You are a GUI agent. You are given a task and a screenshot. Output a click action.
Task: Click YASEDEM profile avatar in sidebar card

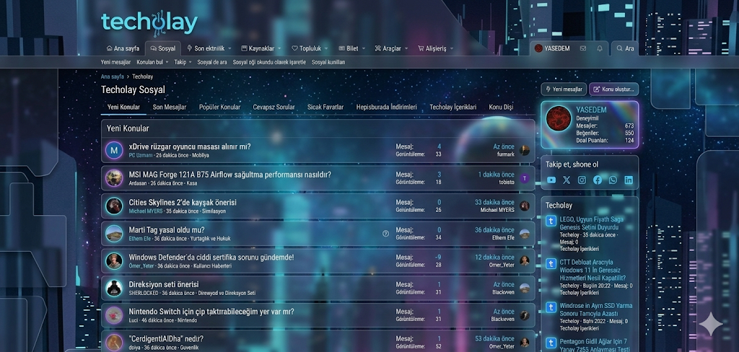coord(559,118)
